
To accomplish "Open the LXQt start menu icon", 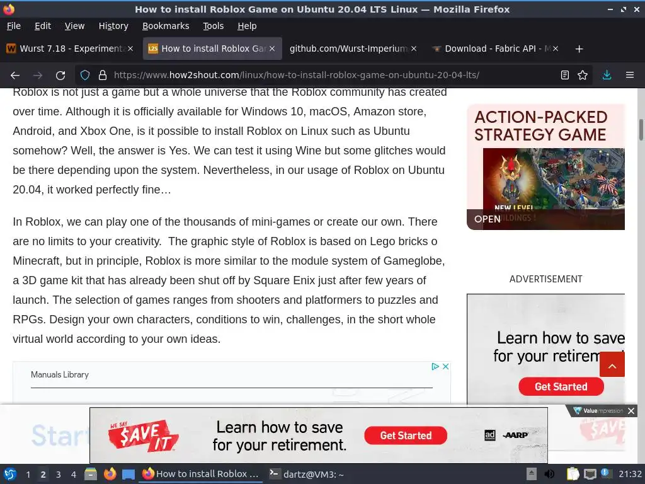I will 10,474.
